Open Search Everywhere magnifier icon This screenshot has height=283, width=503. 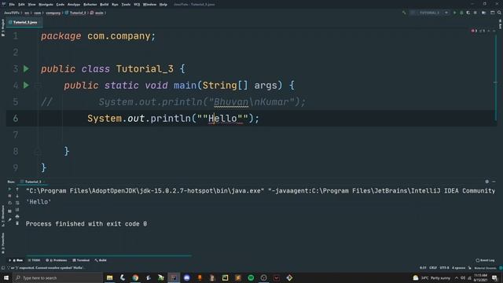(499, 13)
